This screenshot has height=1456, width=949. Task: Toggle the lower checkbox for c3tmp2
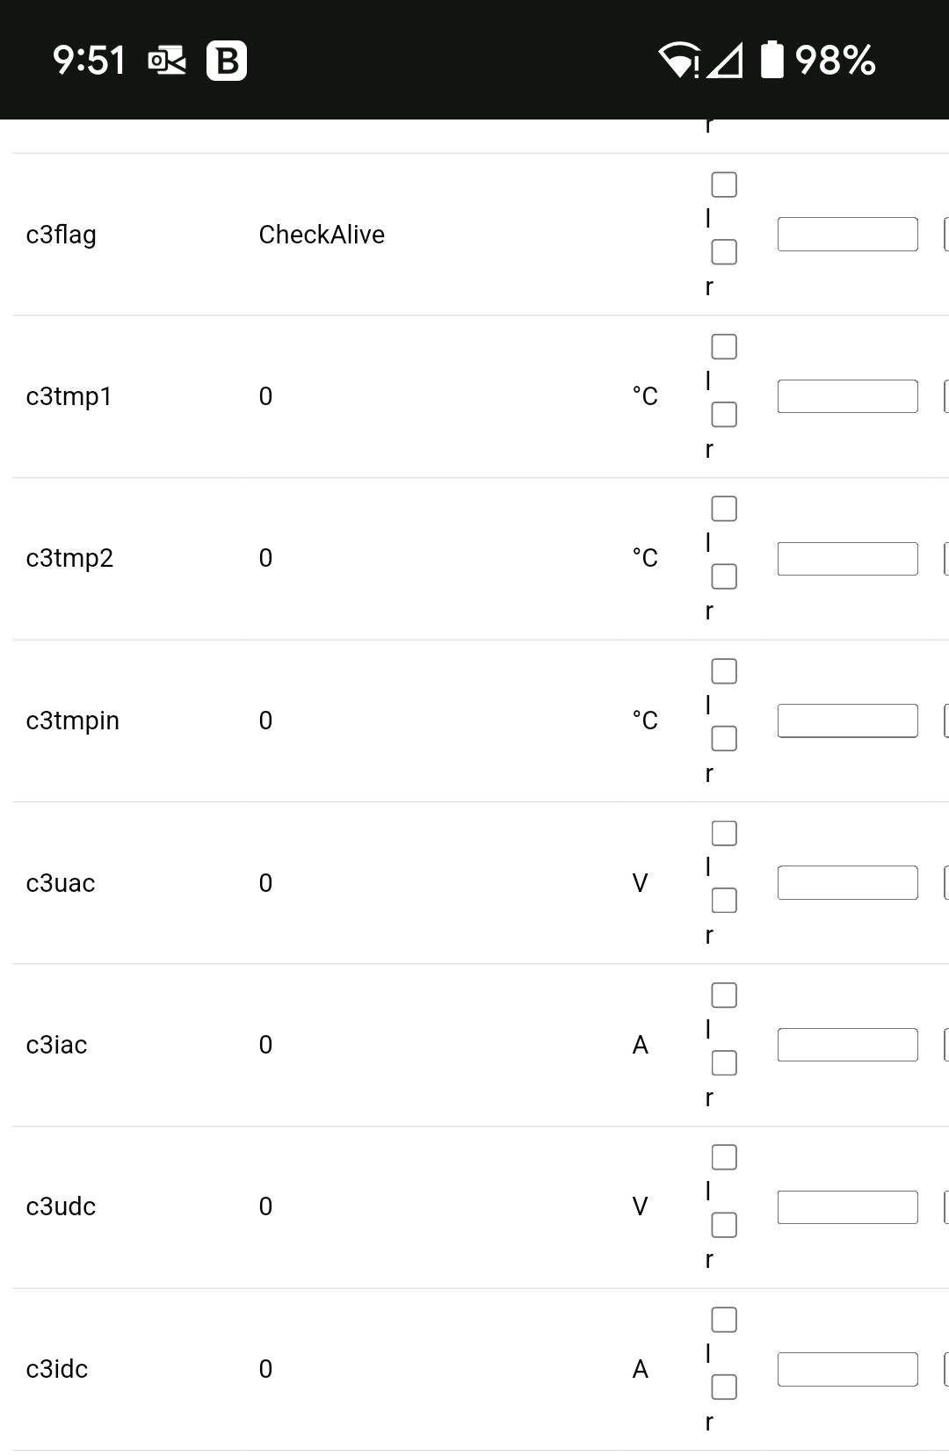click(724, 576)
